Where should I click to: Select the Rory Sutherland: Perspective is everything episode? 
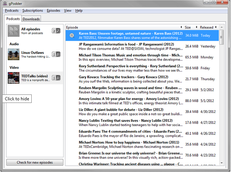click(142, 68)
